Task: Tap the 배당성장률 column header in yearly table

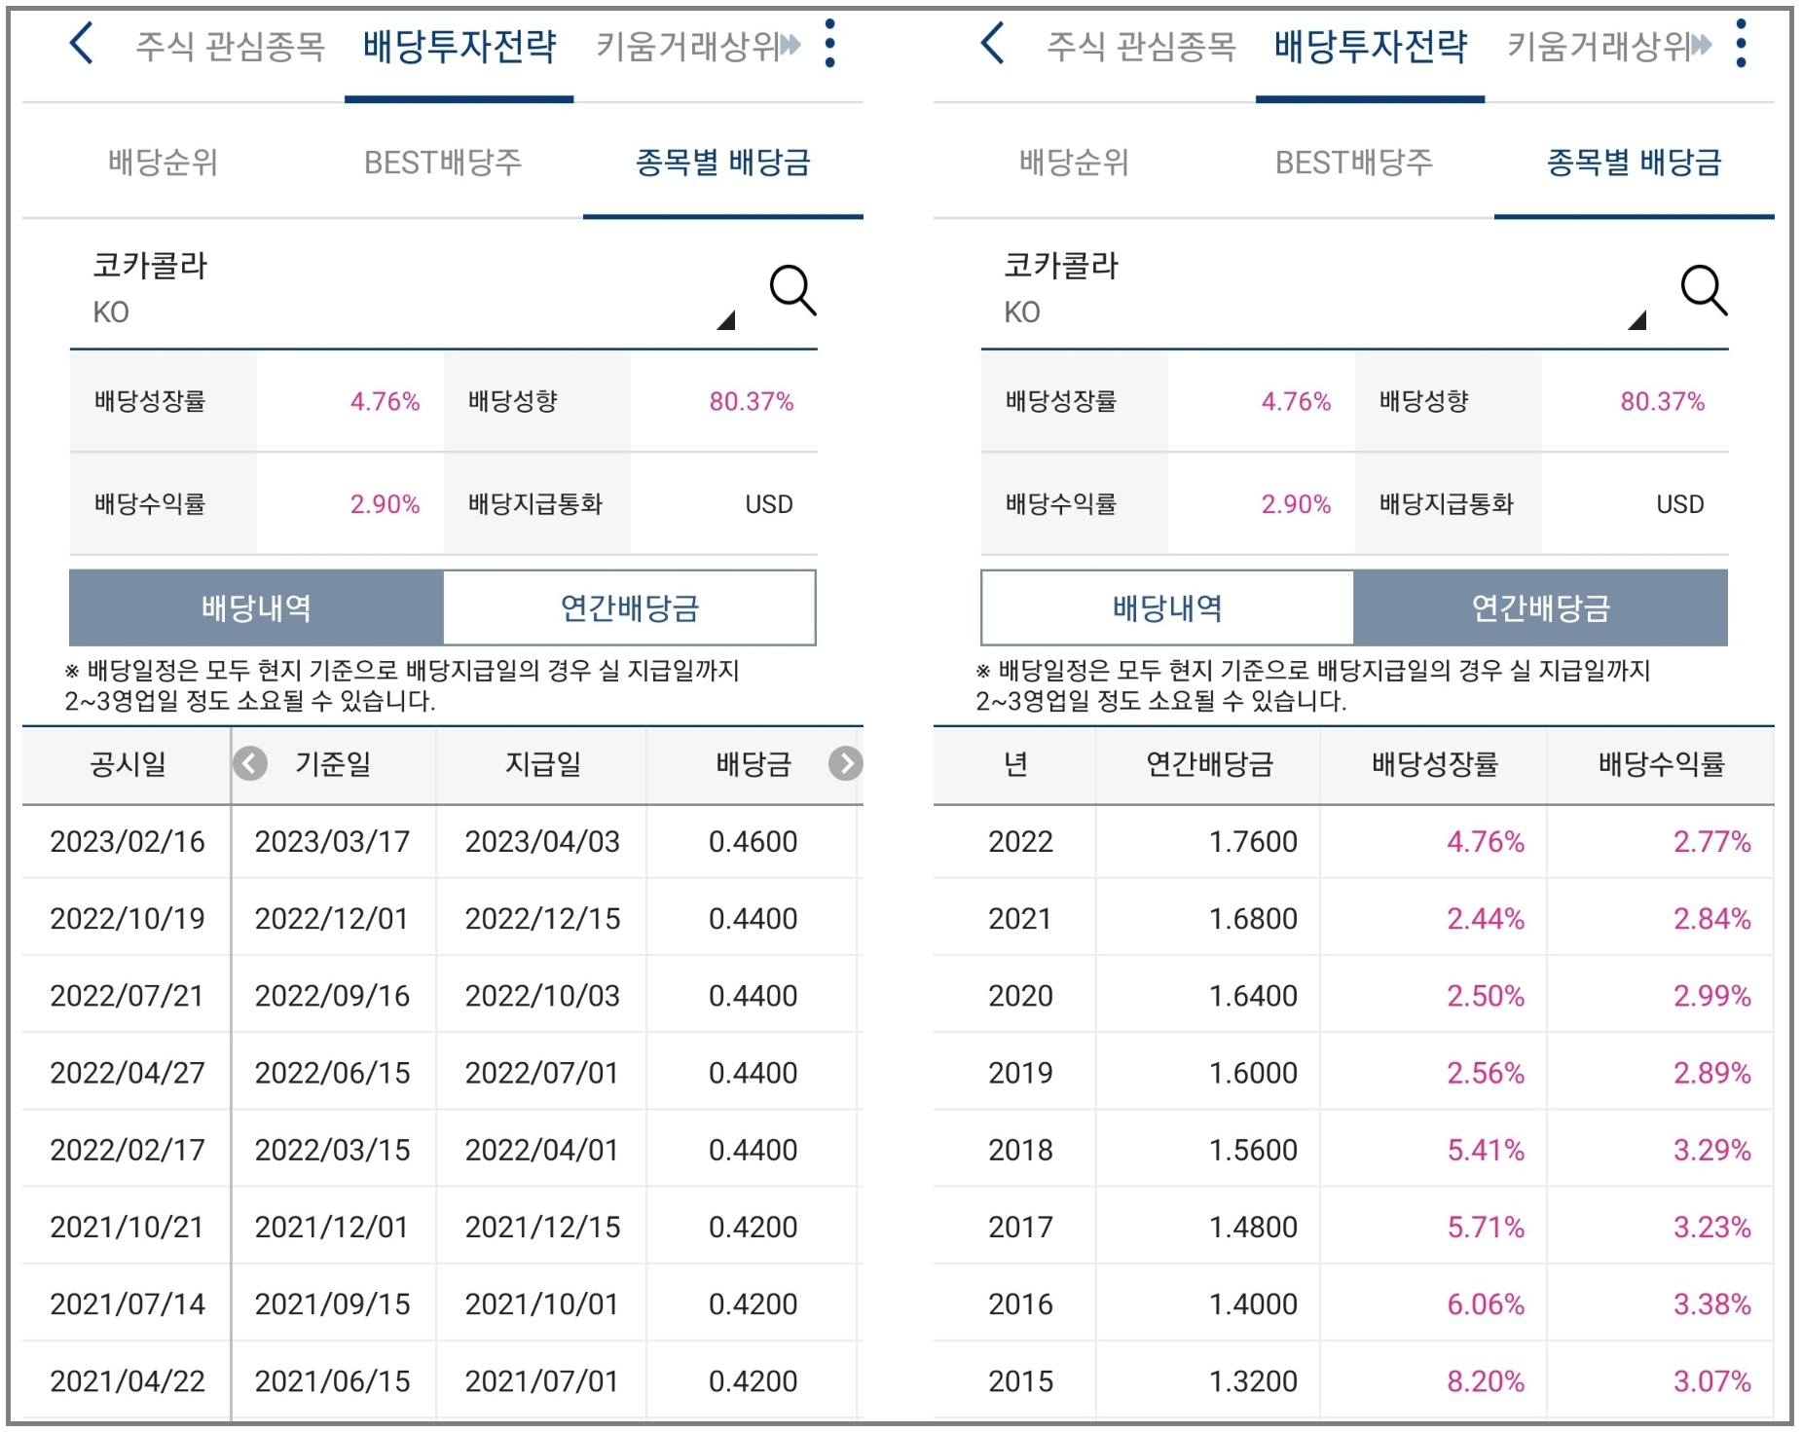Action: point(1434,764)
